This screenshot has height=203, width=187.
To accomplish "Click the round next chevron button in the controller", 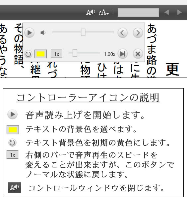I will (x=138, y=33).
